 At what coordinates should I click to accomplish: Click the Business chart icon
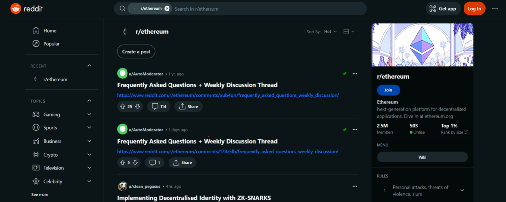[x=36, y=141]
